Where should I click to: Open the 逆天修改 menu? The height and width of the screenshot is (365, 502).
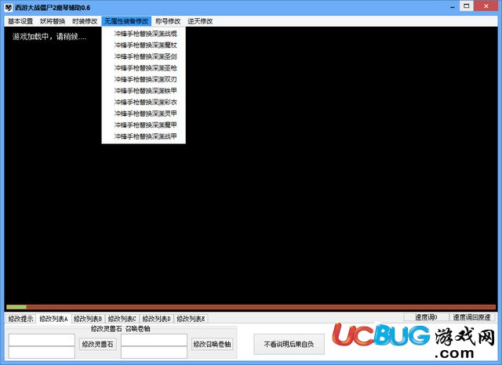(200, 21)
